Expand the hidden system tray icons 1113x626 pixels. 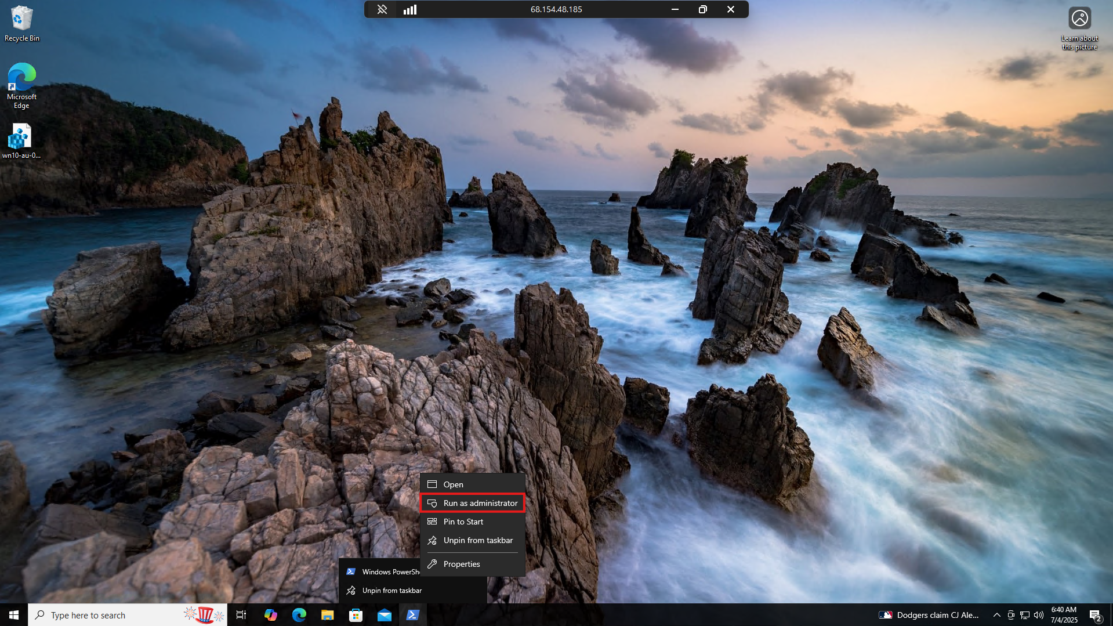(996, 615)
